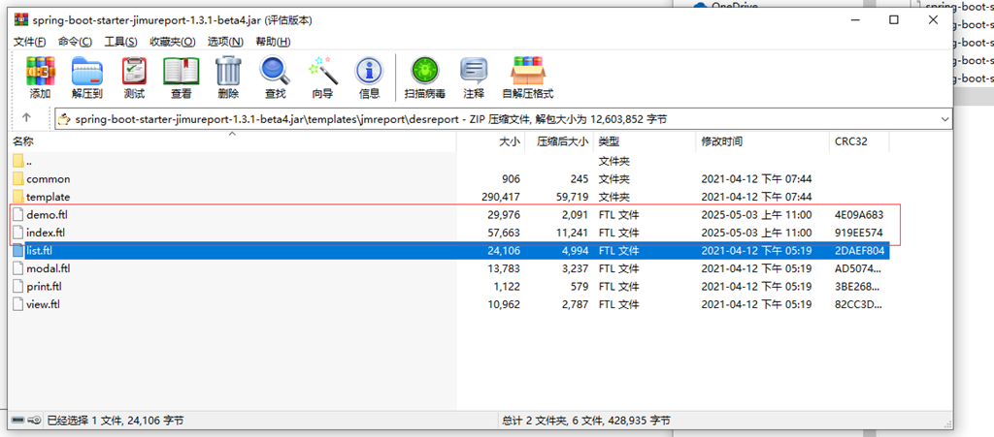Open the 命令(C) menu
Image resolution: width=994 pixels, height=437 pixels.
[x=75, y=42]
